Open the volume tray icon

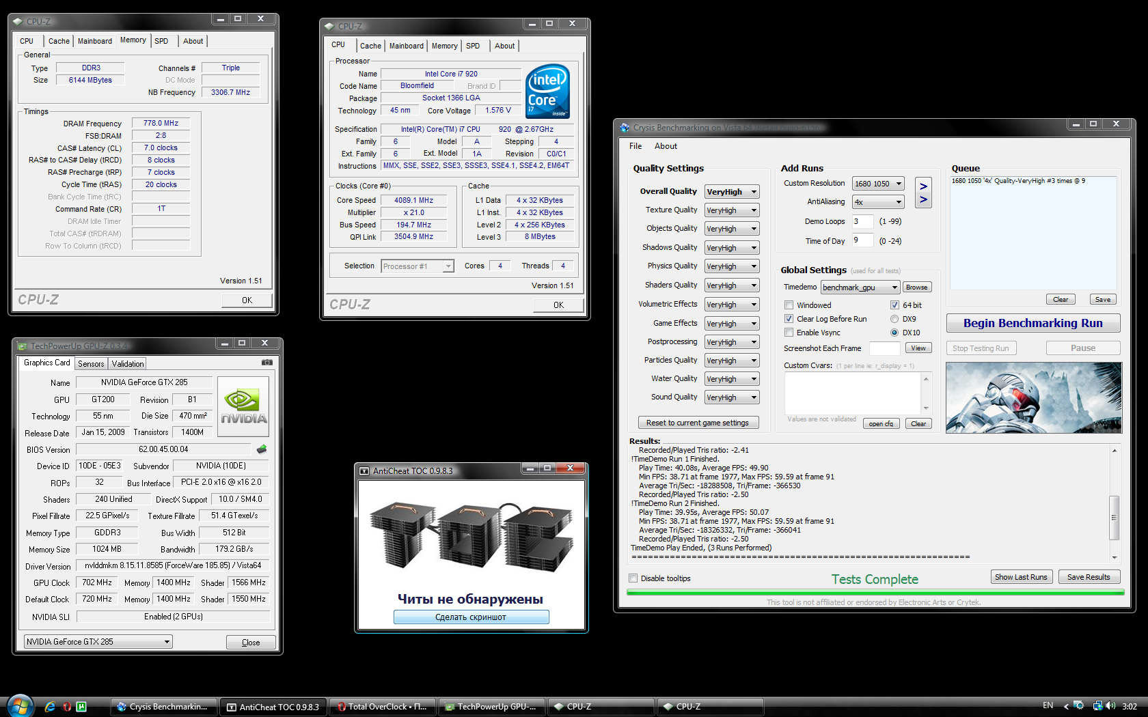coord(1110,706)
